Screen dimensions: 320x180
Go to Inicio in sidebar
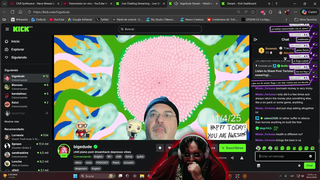click(15, 41)
